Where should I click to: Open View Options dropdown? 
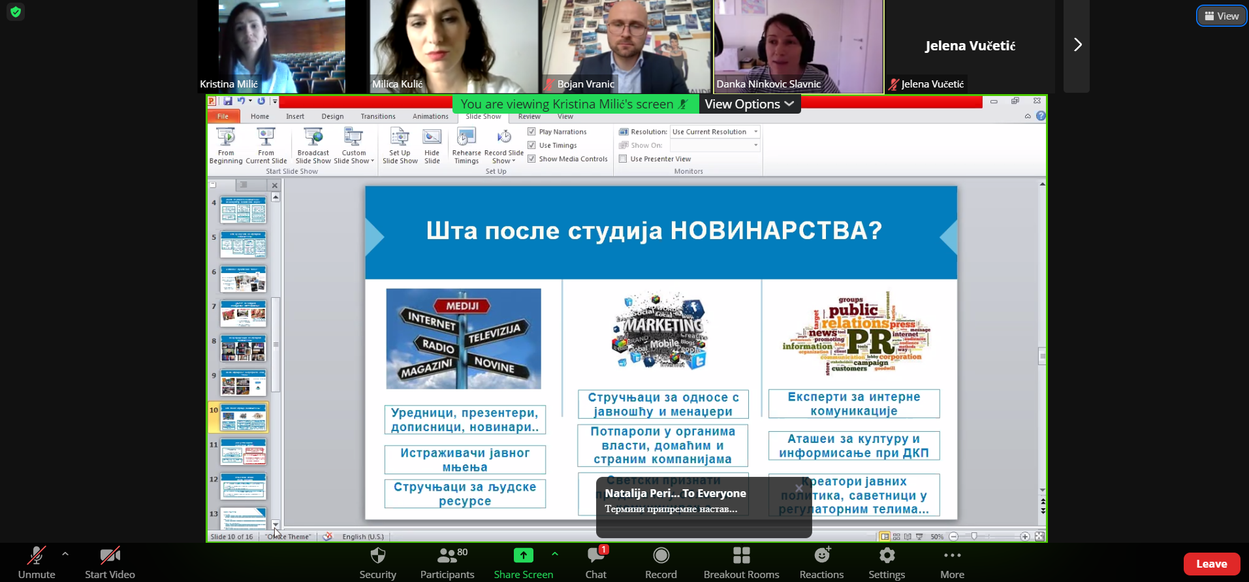click(x=749, y=104)
